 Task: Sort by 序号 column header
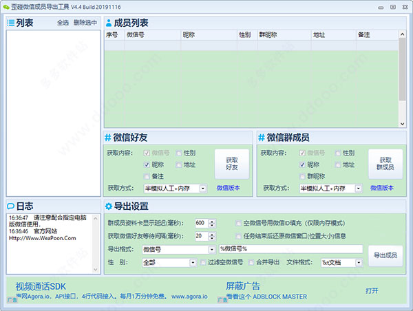pos(114,35)
